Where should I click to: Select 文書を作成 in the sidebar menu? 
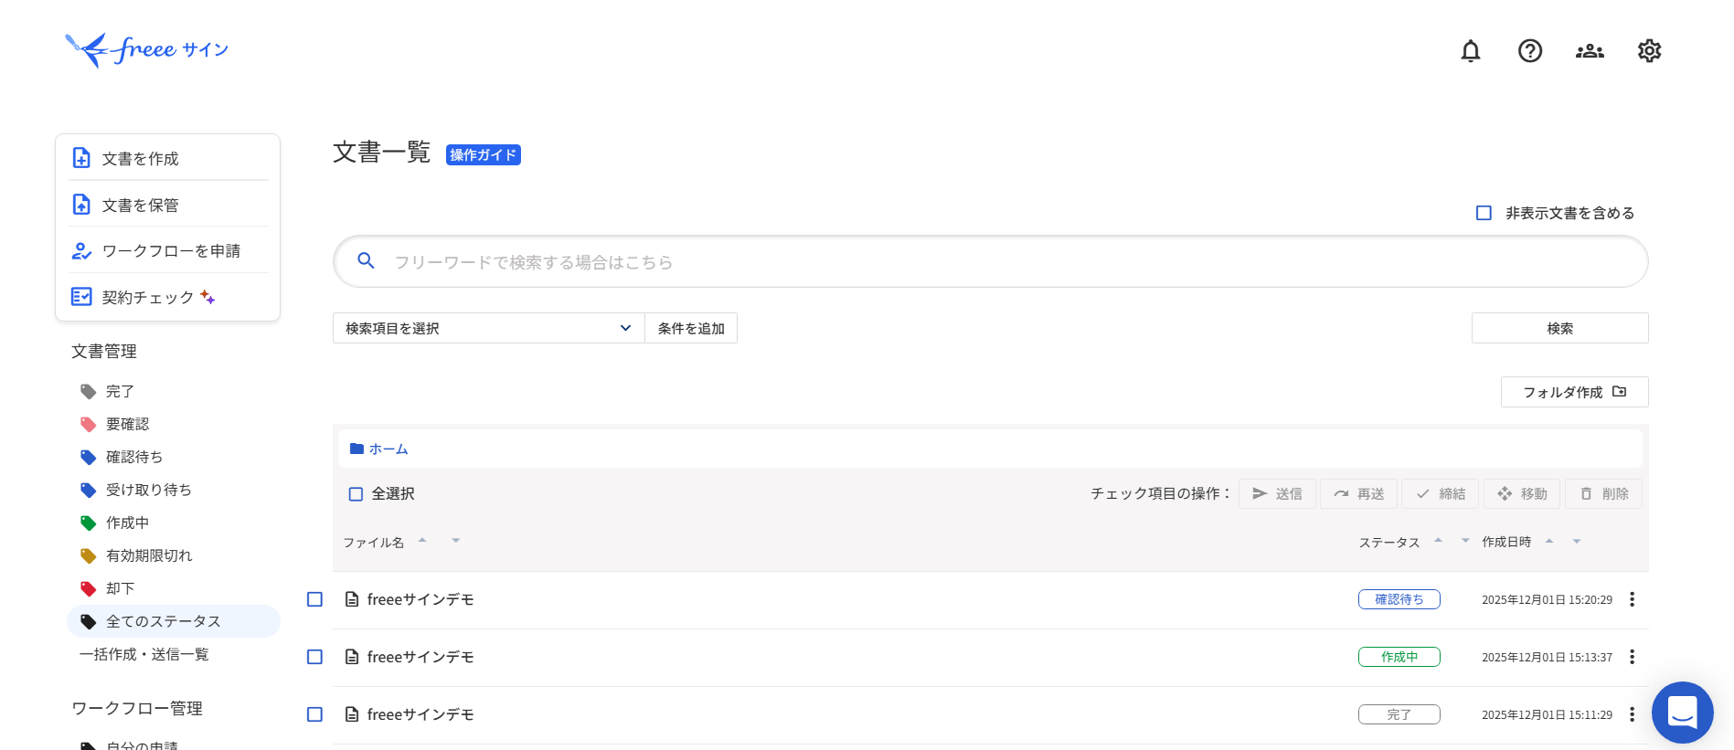168,158
